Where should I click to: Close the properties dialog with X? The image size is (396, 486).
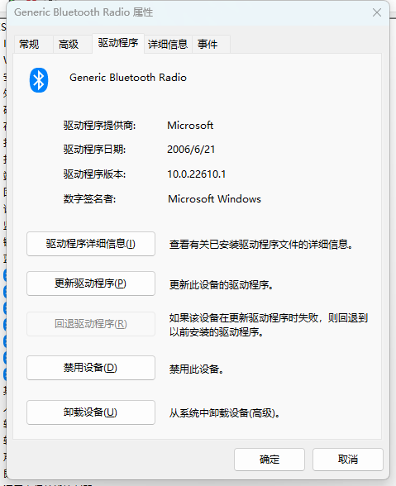(377, 12)
